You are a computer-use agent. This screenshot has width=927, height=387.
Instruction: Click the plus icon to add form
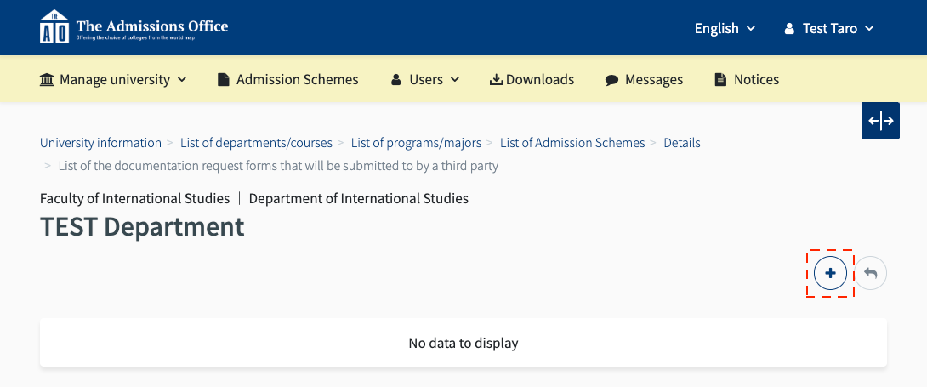[830, 274]
